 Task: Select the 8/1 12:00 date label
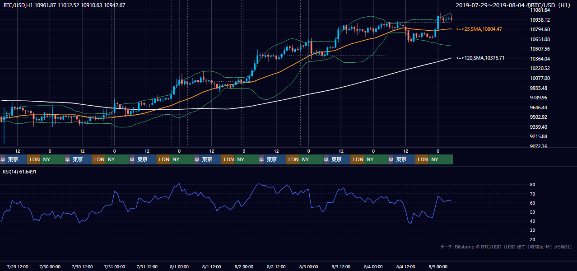211,266
